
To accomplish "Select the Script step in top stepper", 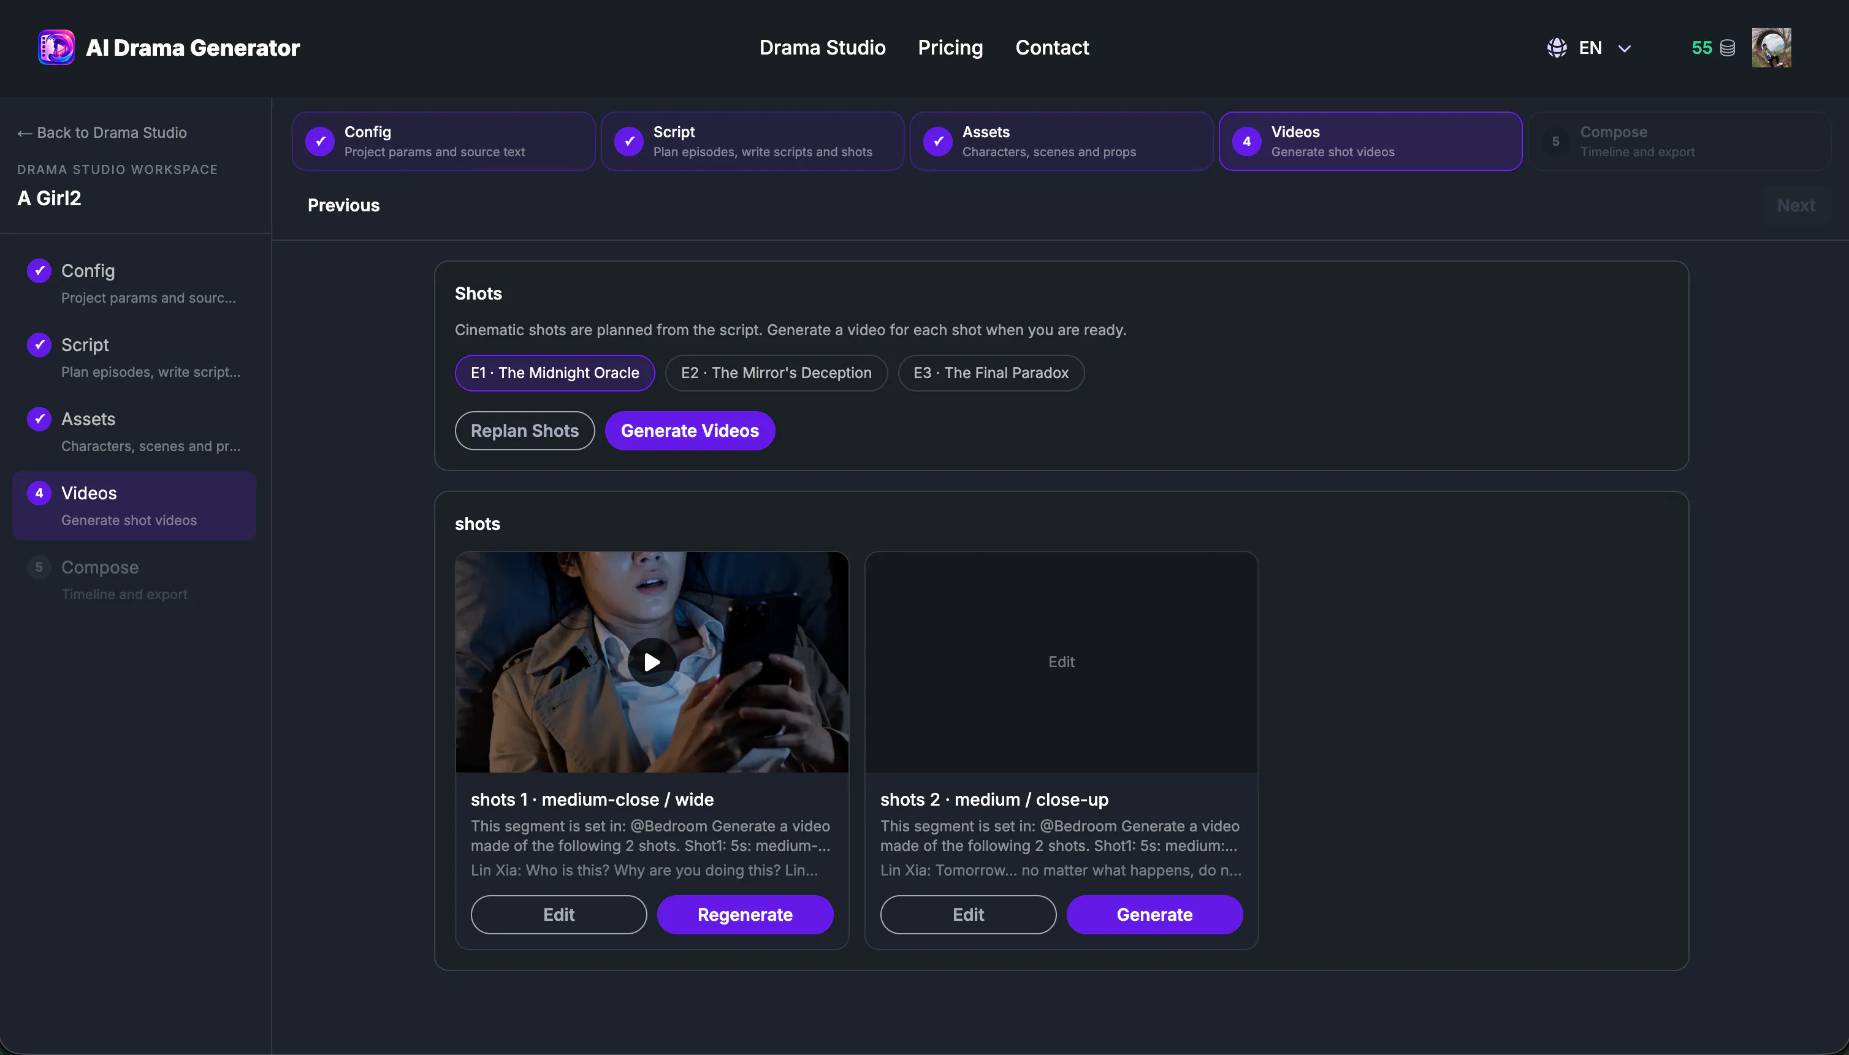I will click(752, 142).
